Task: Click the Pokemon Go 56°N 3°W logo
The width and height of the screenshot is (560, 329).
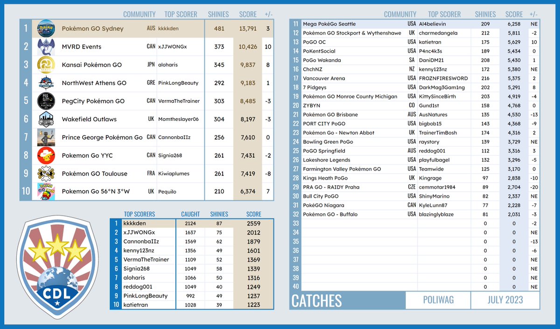Action: pos(46,192)
